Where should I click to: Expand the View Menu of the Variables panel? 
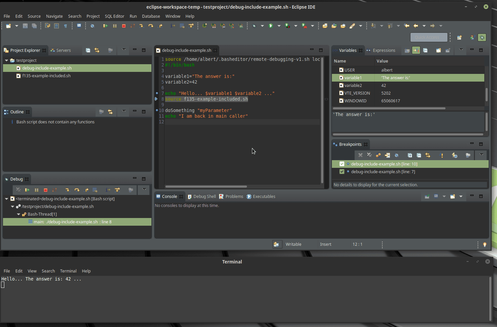[461, 50]
